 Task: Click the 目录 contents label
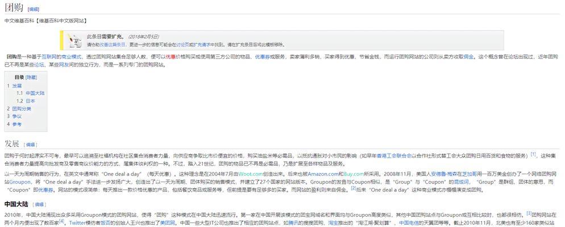[x=19, y=77]
